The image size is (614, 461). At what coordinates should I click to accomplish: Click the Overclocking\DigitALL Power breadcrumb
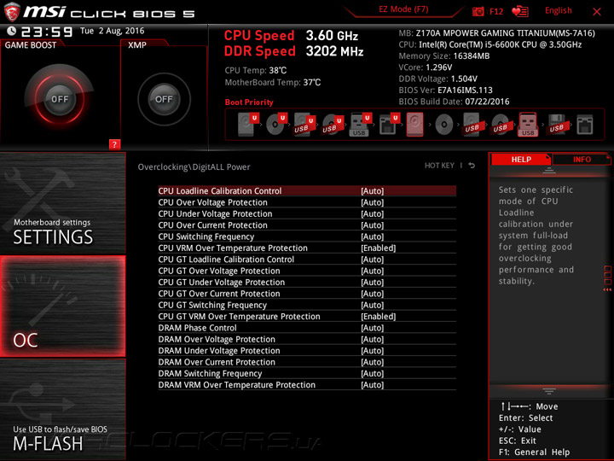(x=194, y=167)
